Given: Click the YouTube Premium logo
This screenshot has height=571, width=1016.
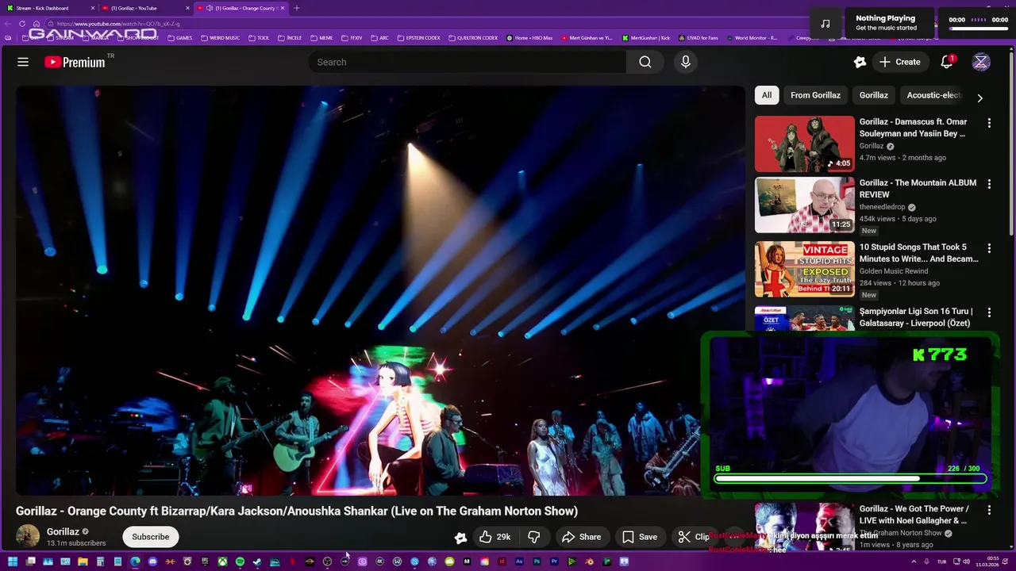Looking at the screenshot, I should tap(75, 62).
